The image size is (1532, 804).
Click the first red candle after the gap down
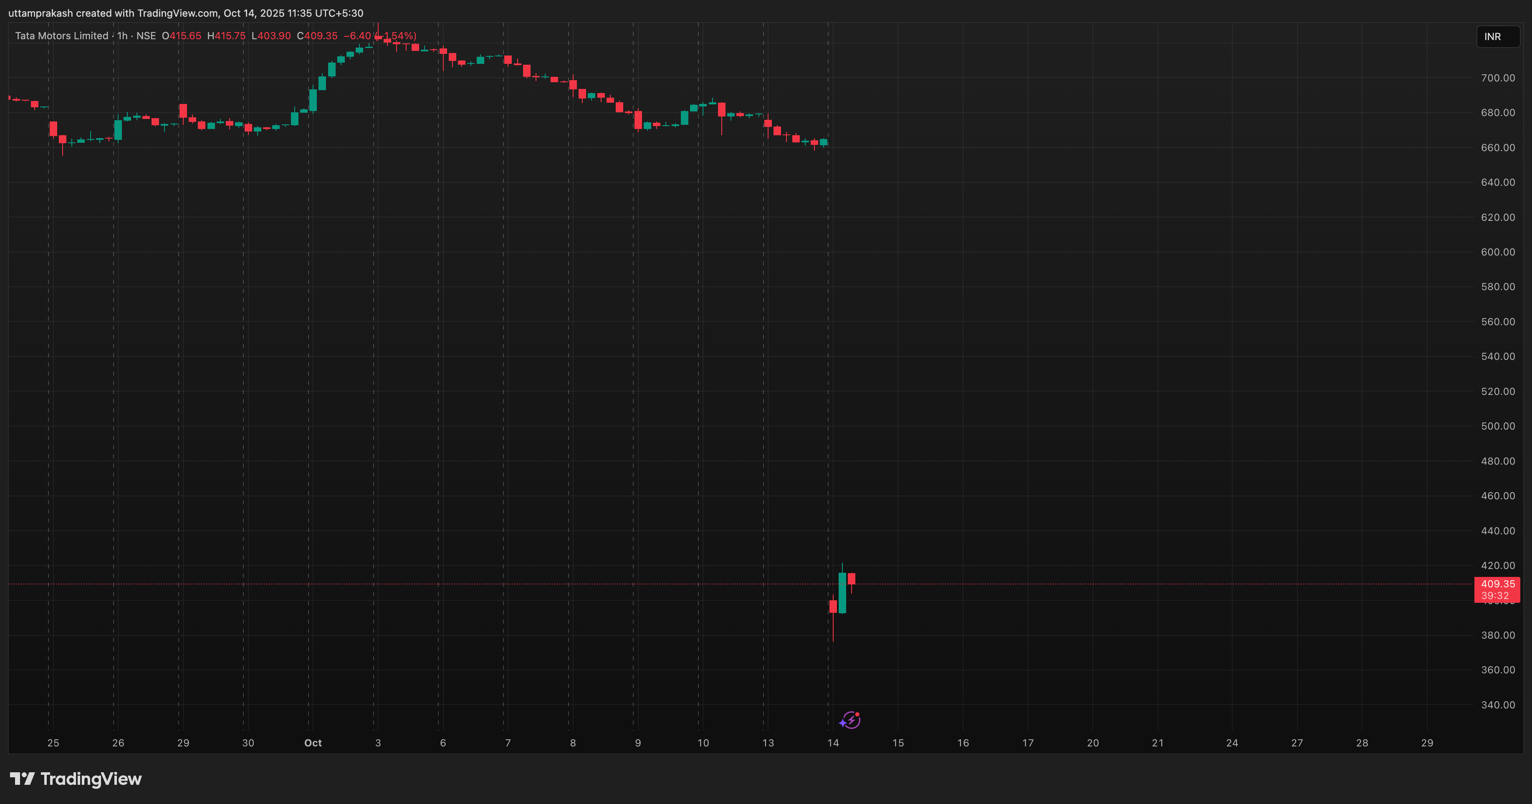(x=833, y=607)
